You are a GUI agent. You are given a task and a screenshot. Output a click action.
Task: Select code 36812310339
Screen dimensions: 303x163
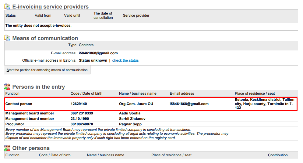point(82,113)
